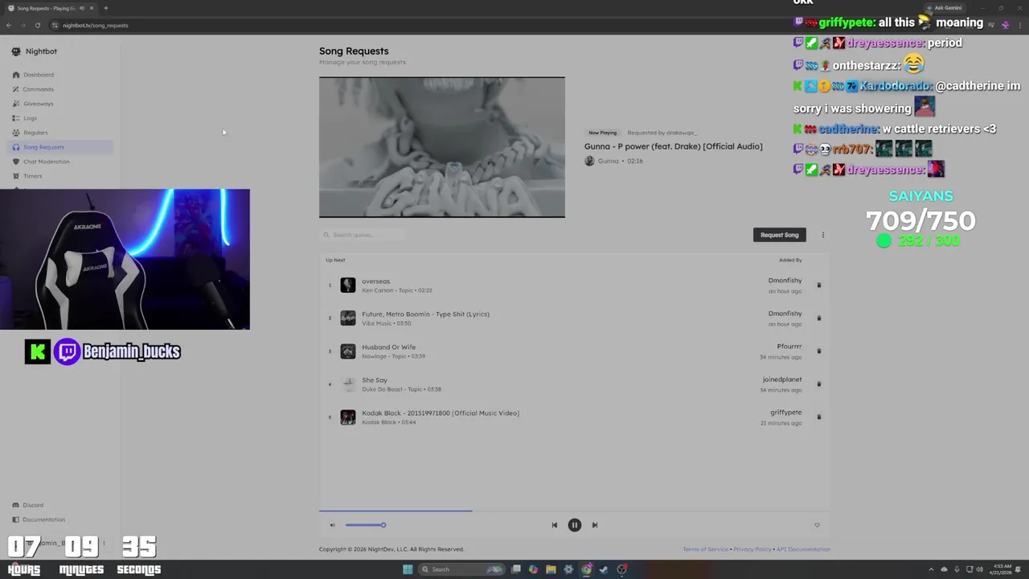Go back to the previous song
The height and width of the screenshot is (579, 1029).
[554, 525]
